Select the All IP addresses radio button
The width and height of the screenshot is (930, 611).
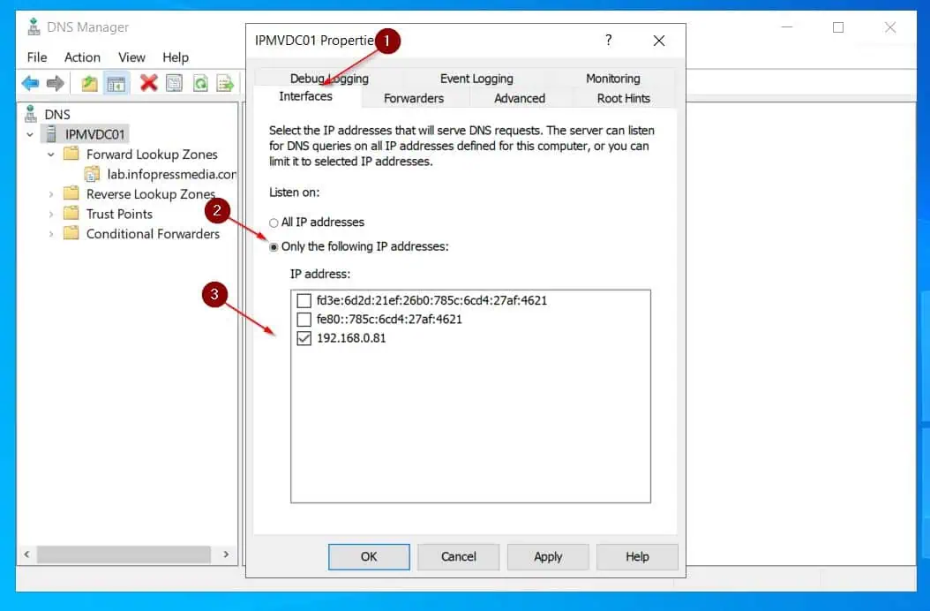click(274, 223)
